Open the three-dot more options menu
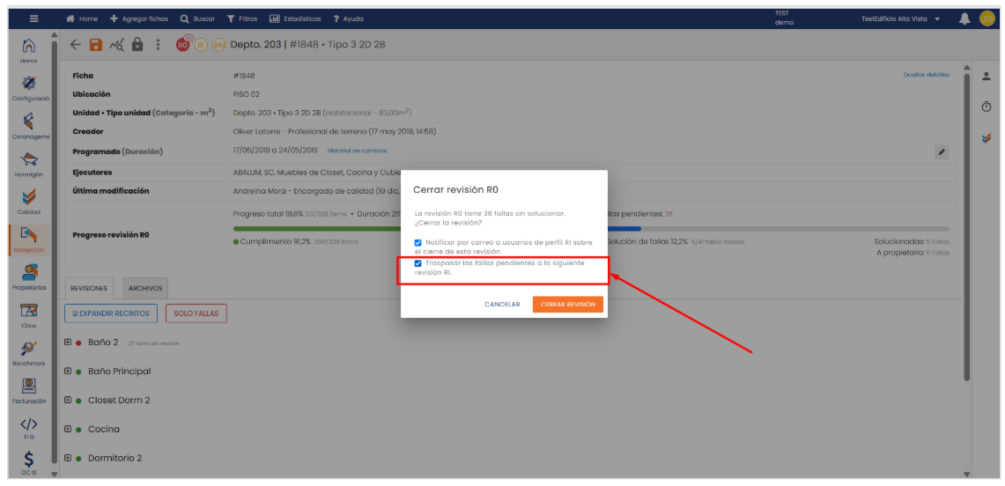The width and height of the screenshot is (1005, 486). 159,45
